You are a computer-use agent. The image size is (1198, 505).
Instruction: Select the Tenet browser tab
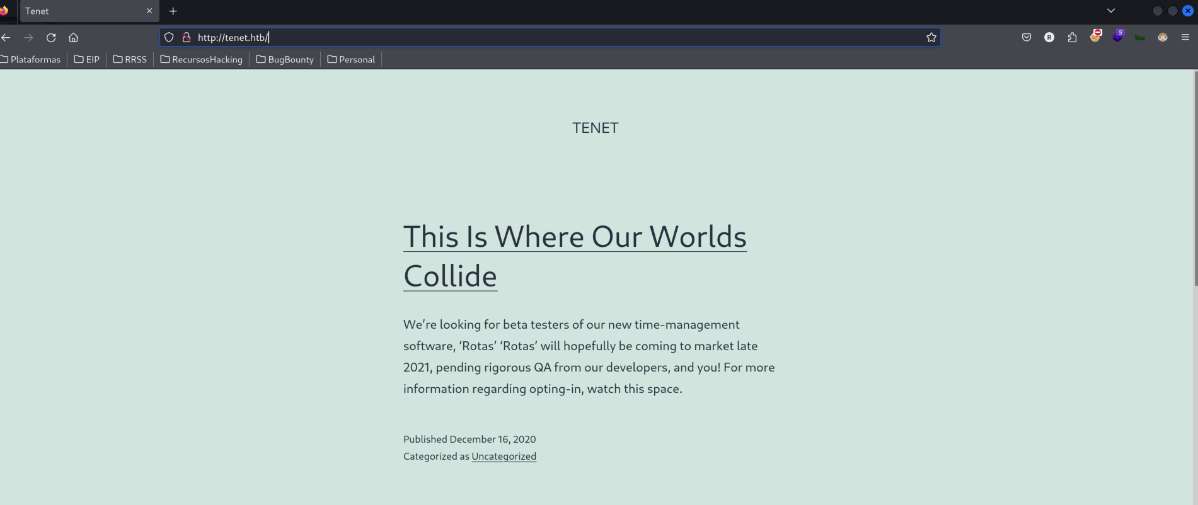(82, 11)
